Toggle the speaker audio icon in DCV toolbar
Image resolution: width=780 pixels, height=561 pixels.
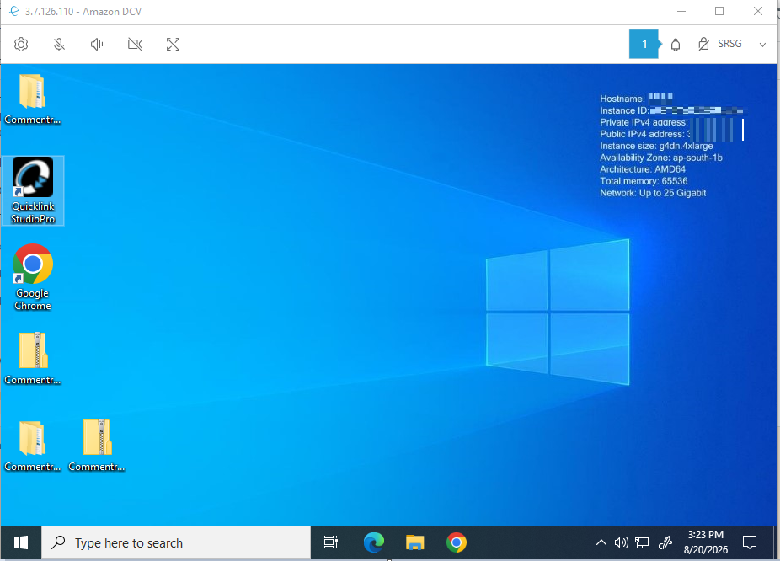point(97,45)
